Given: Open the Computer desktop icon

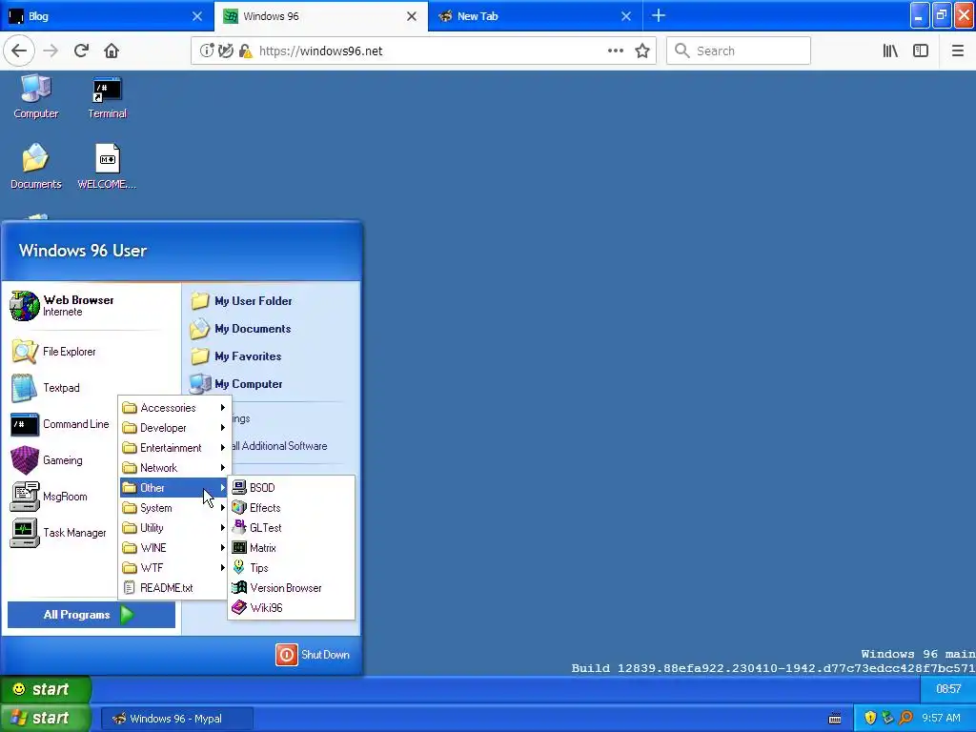Looking at the screenshot, I should 35,96.
